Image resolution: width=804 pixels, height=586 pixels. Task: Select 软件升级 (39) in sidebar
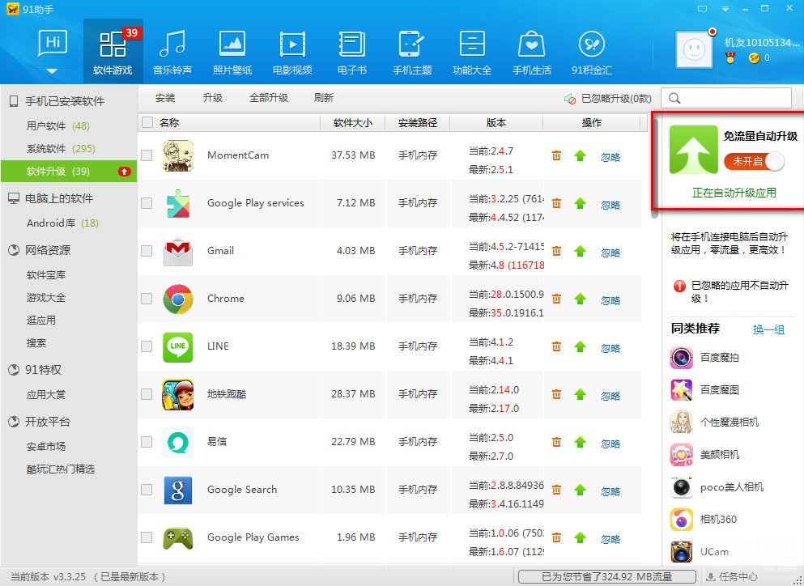tap(69, 172)
